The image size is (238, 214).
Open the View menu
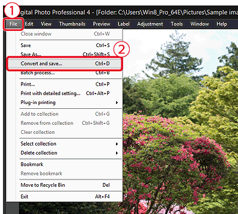click(46, 24)
